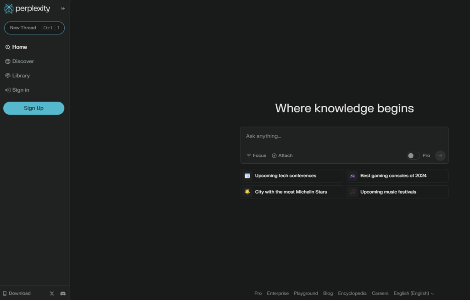
Task: Expand the English (English) language selector
Action: click(413, 293)
